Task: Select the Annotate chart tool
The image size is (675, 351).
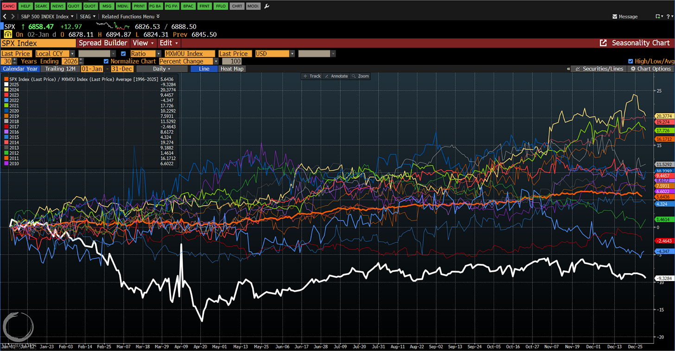Action: tap(337, 76)
